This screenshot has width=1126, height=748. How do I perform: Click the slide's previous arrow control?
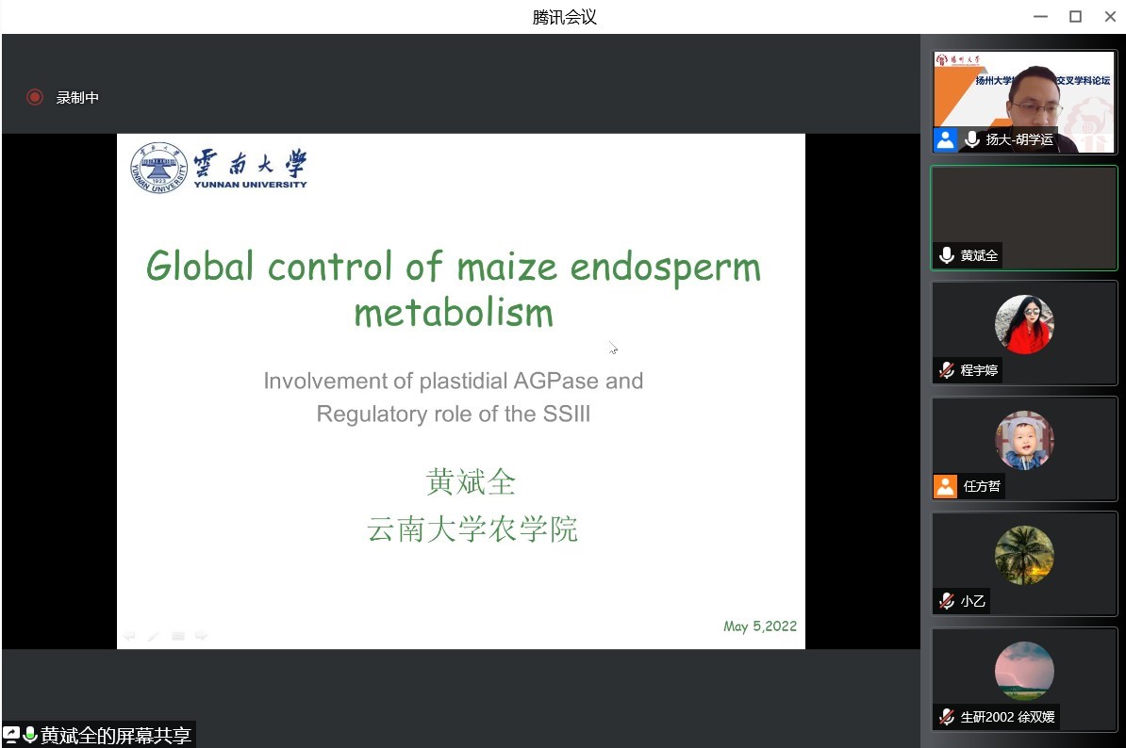(x=129, y=636)
